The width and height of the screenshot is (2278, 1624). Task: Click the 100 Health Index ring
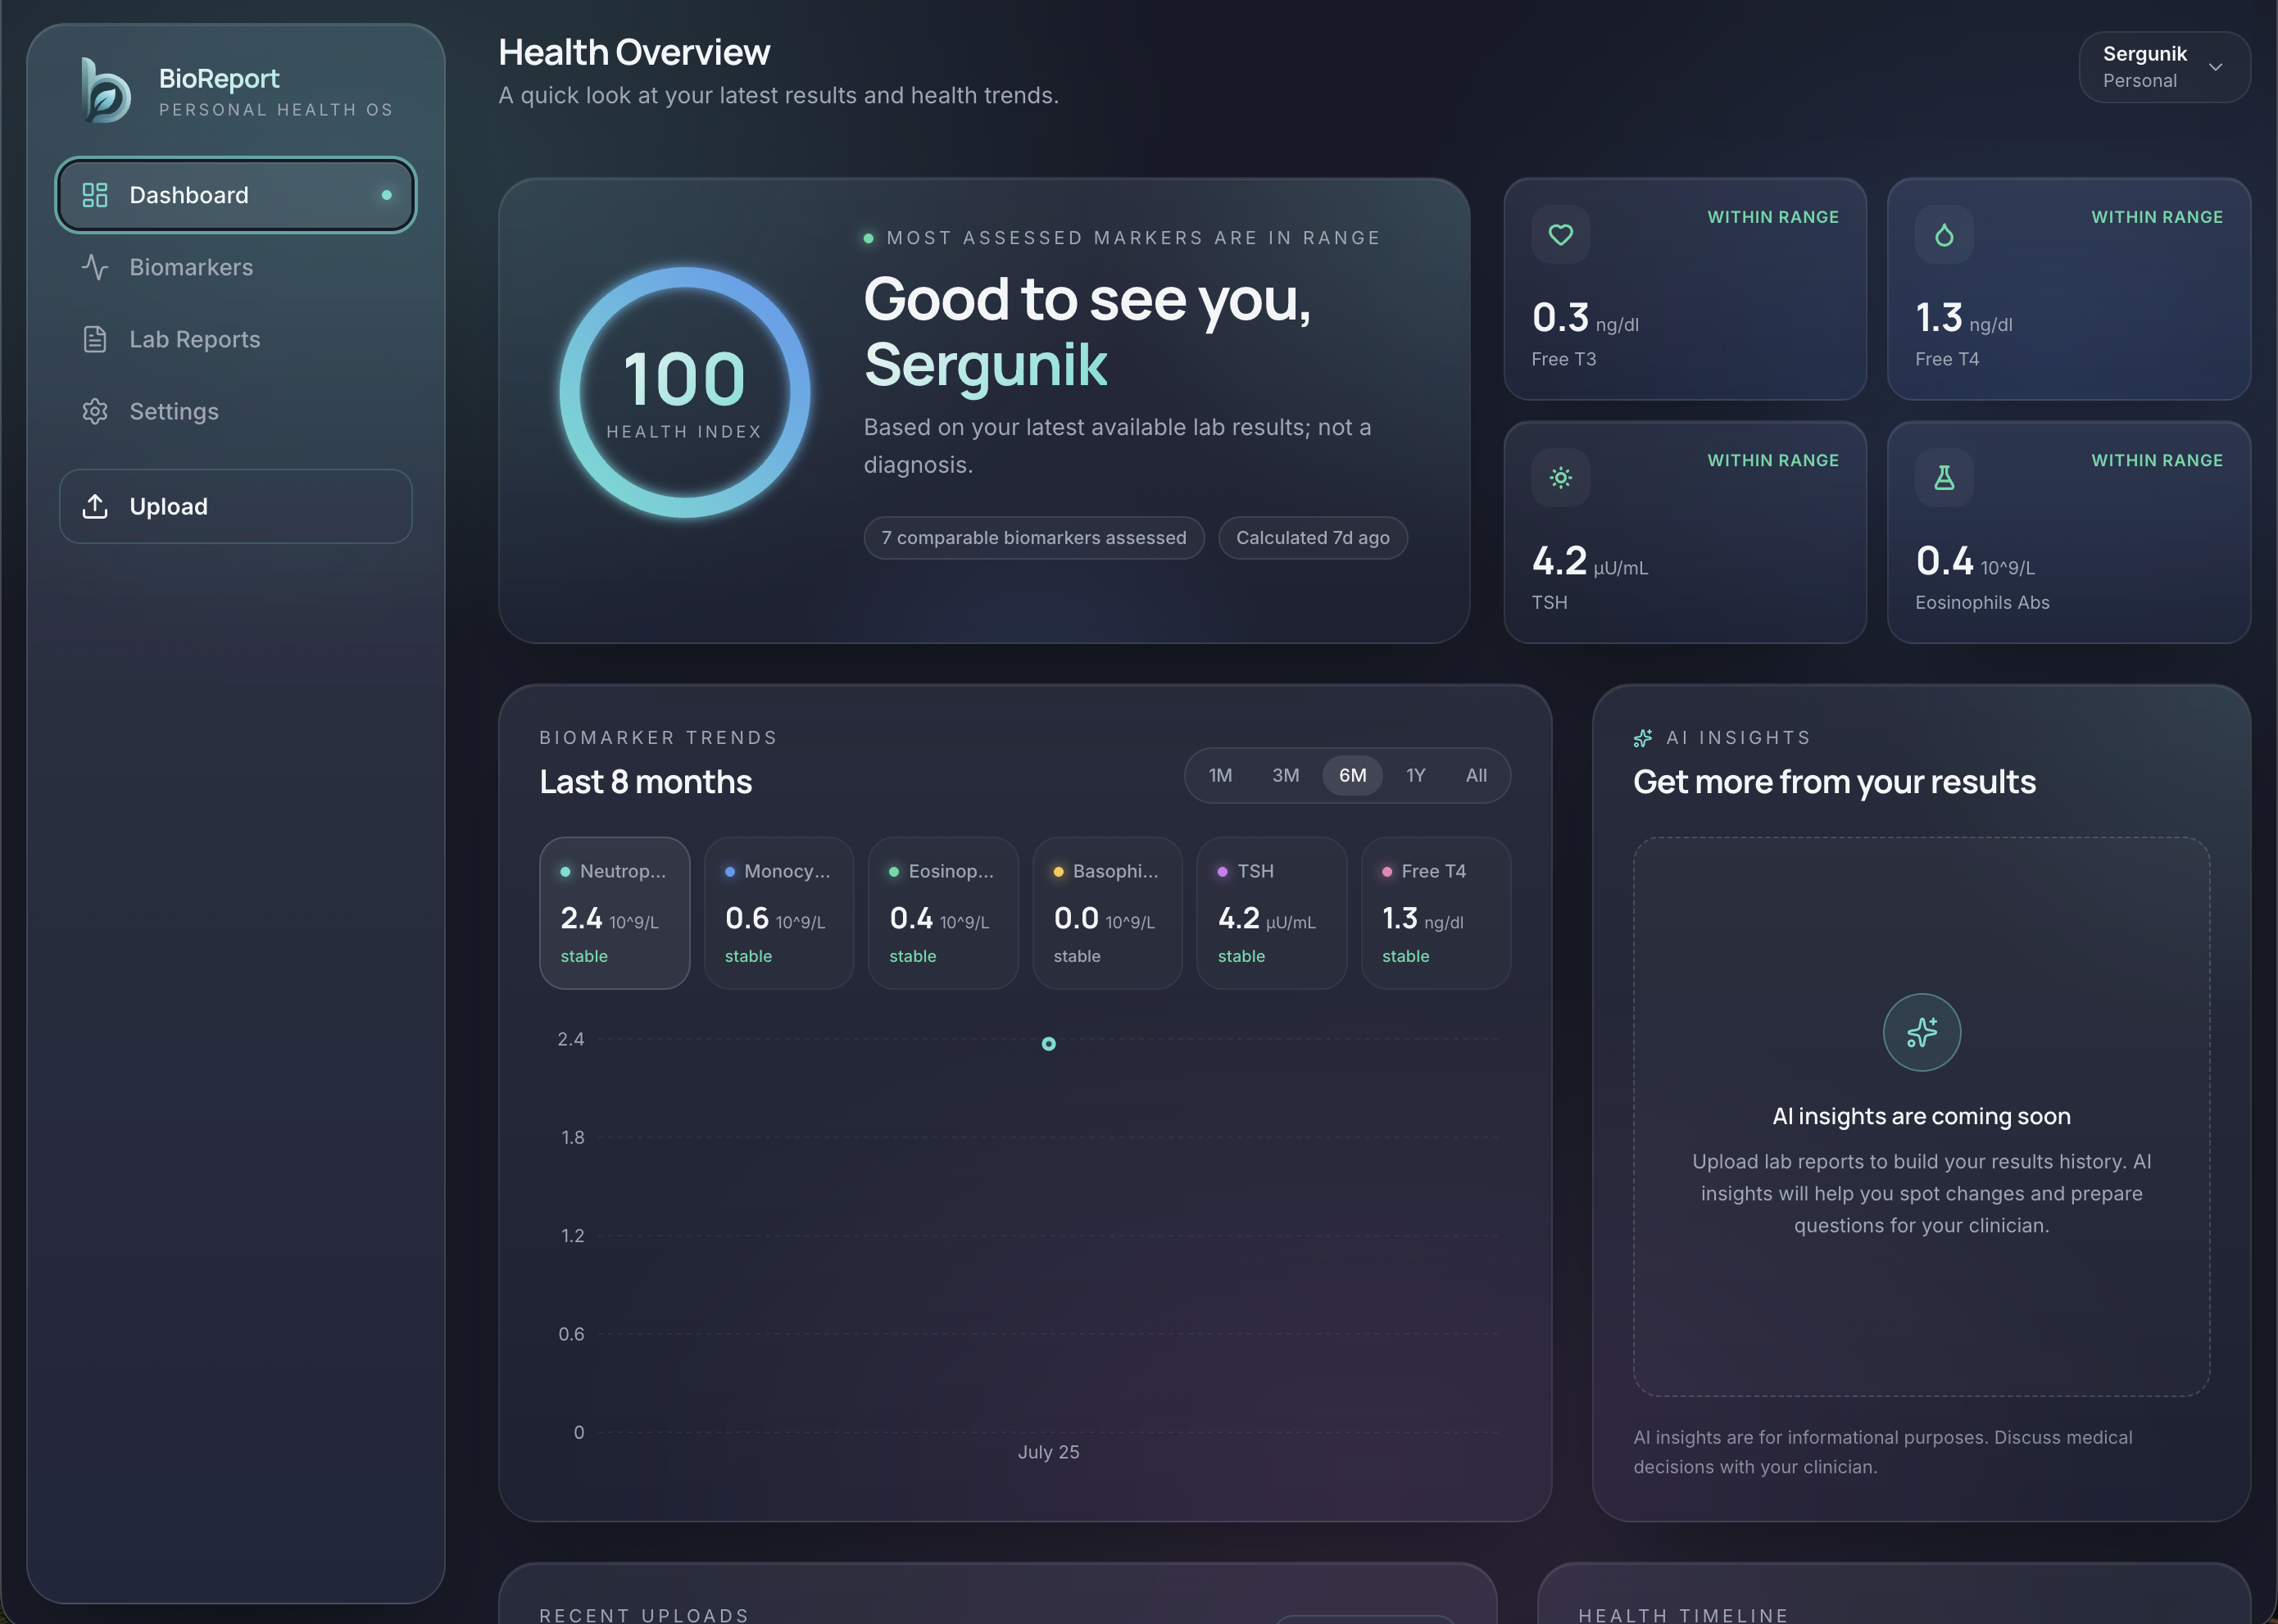tap(685, 392)
